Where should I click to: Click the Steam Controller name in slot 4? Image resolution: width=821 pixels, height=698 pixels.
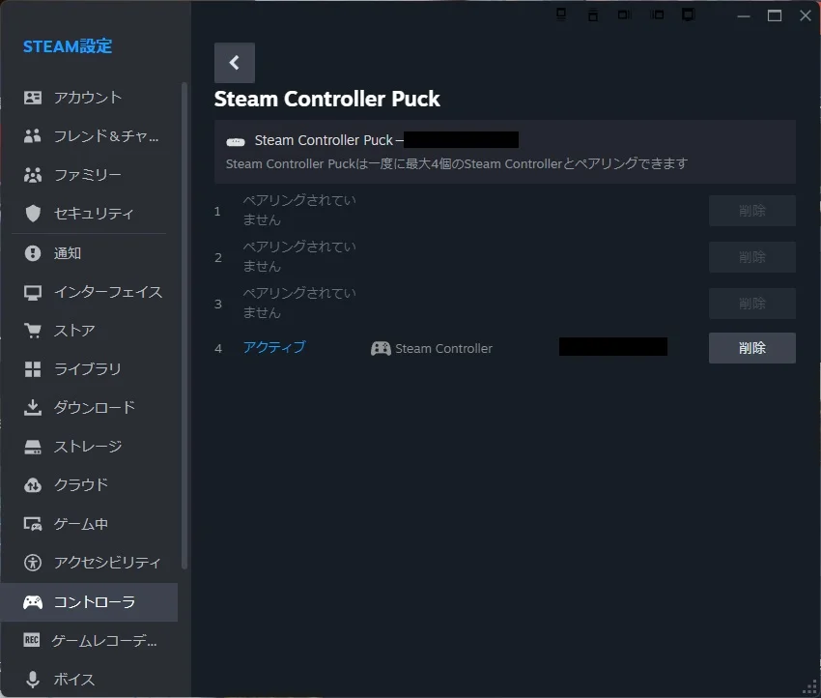(x=443, y=348)
